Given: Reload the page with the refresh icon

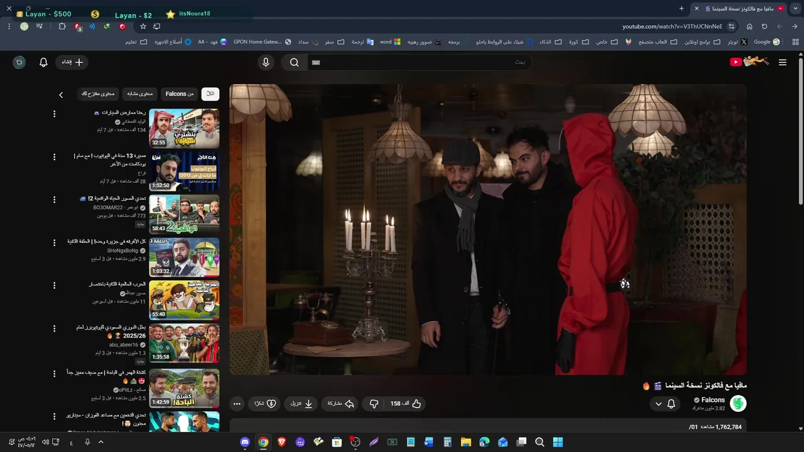Looking at the screenshot, I should click(764, 26).
